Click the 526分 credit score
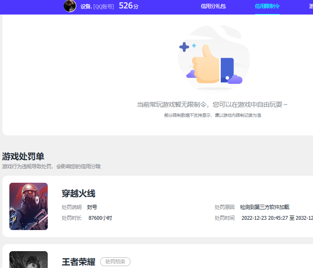Screen dimensions: 313x268 [x=129, y=6]
